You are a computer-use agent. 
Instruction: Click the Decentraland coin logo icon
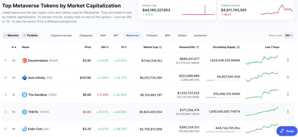pyautogui.click(x=24, y=61)
